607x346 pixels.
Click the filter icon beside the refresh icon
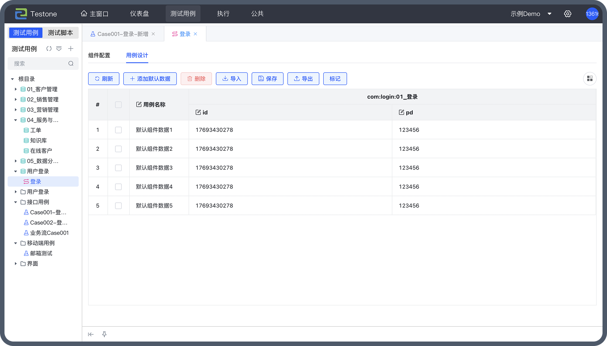click(59, 49)
